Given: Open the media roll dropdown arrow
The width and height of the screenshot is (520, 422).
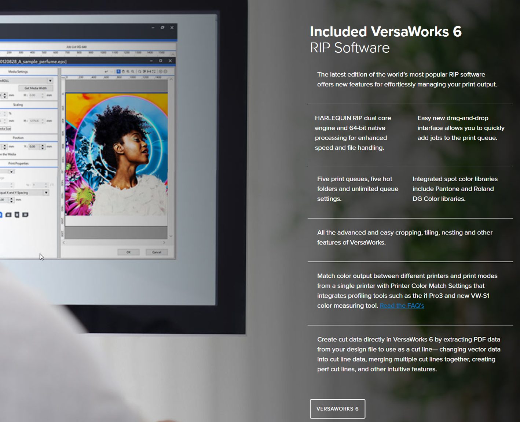Looking at the screenshot, I should (50, 81).
